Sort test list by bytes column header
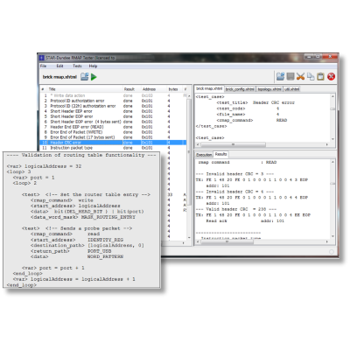This screenshot has height=350, width=350. tap(174, 89)
